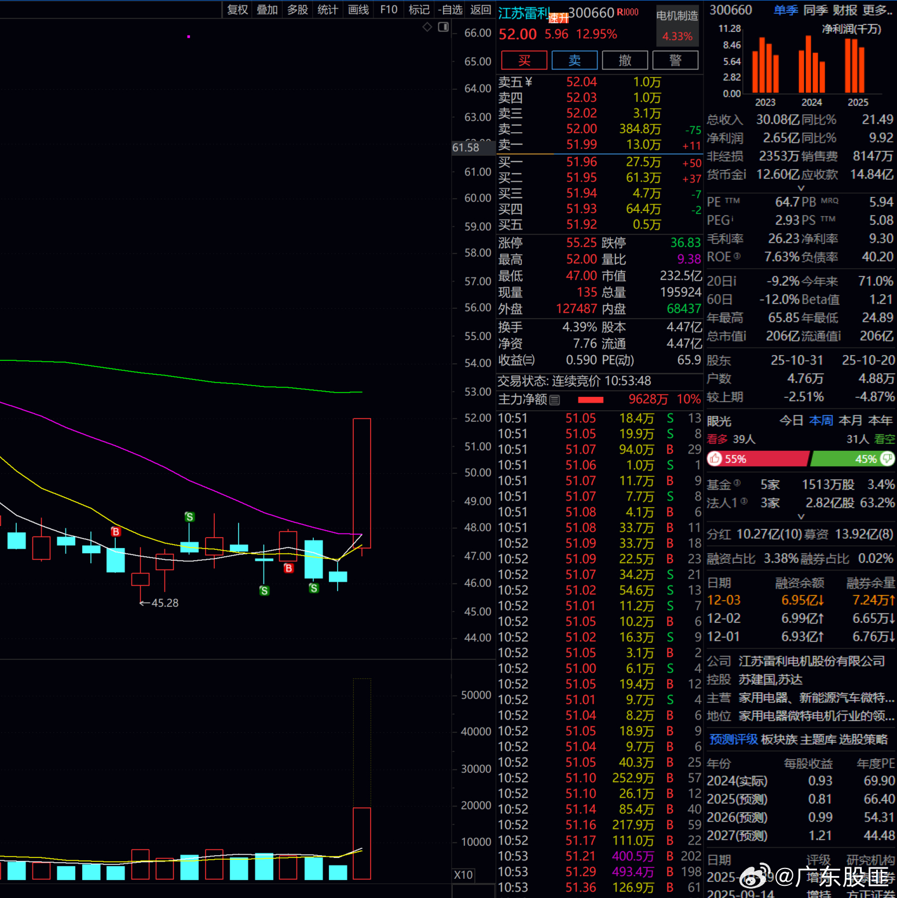Toggle the side panel layout icon
Screen dimensions: 897x898
pyautogui.click(x=444, y=27)
